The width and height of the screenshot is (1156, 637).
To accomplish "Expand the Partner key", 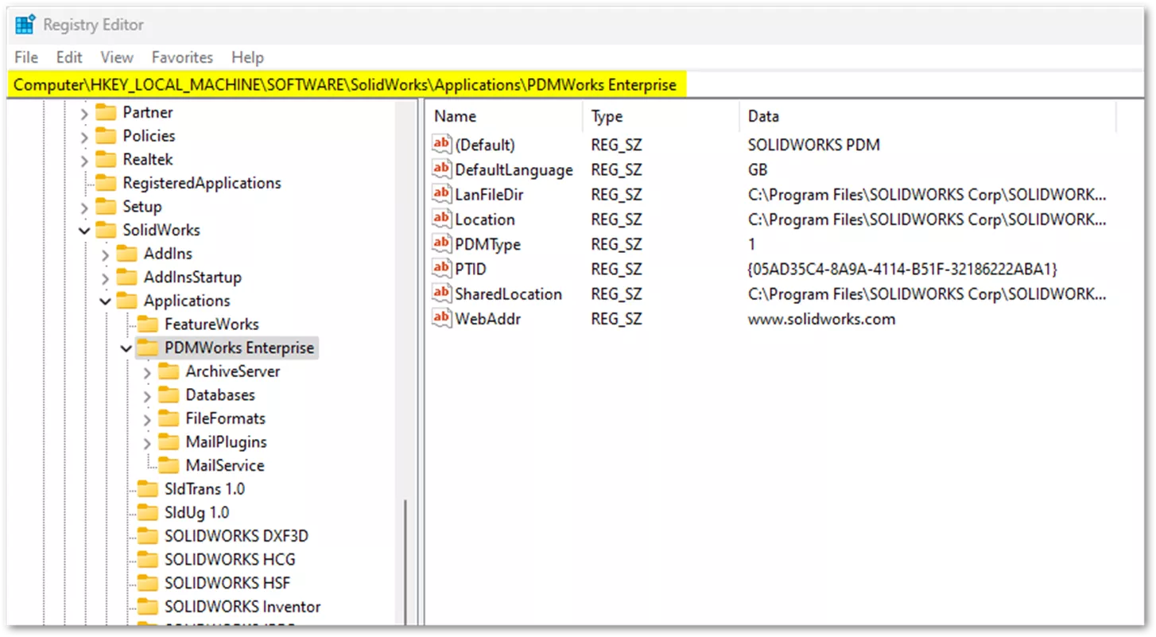I will click(x=84, y=113).
